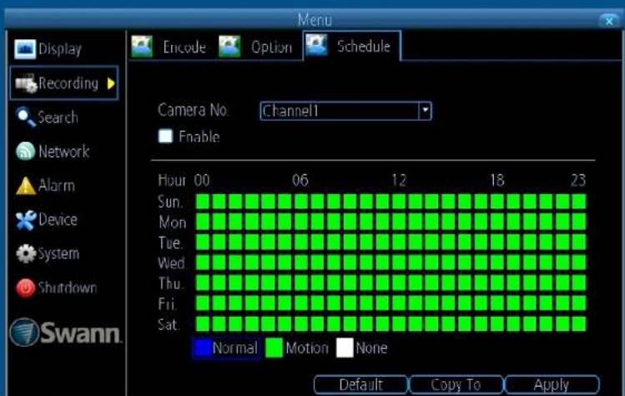The width and height of the screenshot is (625, 396).
Task: Click the Channel1 combo box field
Action: click(345, 111)
